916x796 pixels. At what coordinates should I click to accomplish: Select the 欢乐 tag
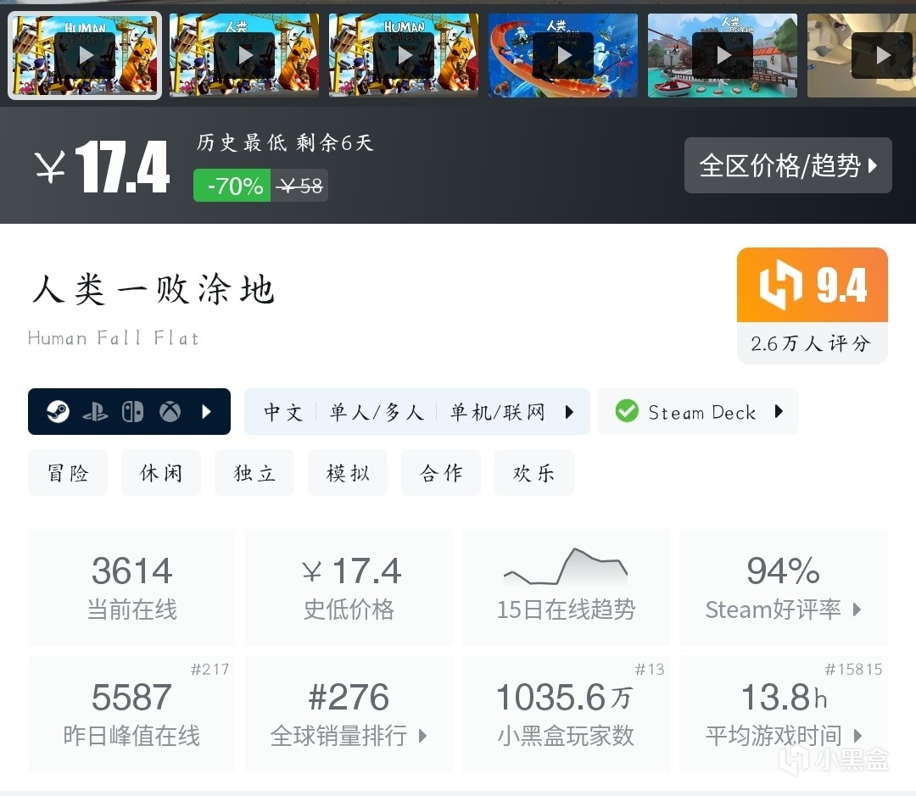pyautogui.click(x=534, y=472)
